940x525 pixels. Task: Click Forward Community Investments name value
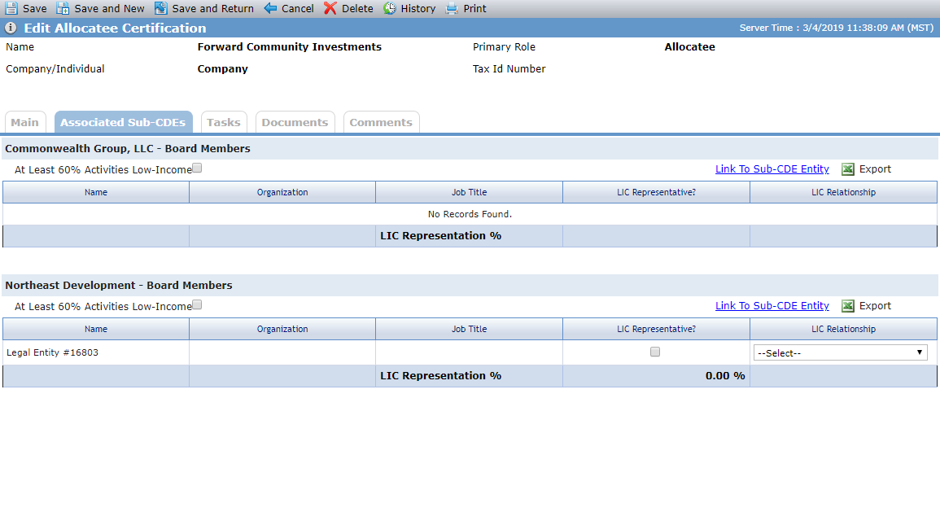coord(289,46)
